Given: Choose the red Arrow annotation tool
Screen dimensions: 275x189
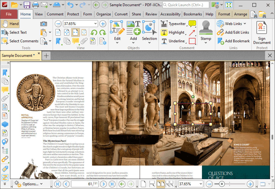Looking at the screenshot, I should pyautogui.click(x=192, y=32).
